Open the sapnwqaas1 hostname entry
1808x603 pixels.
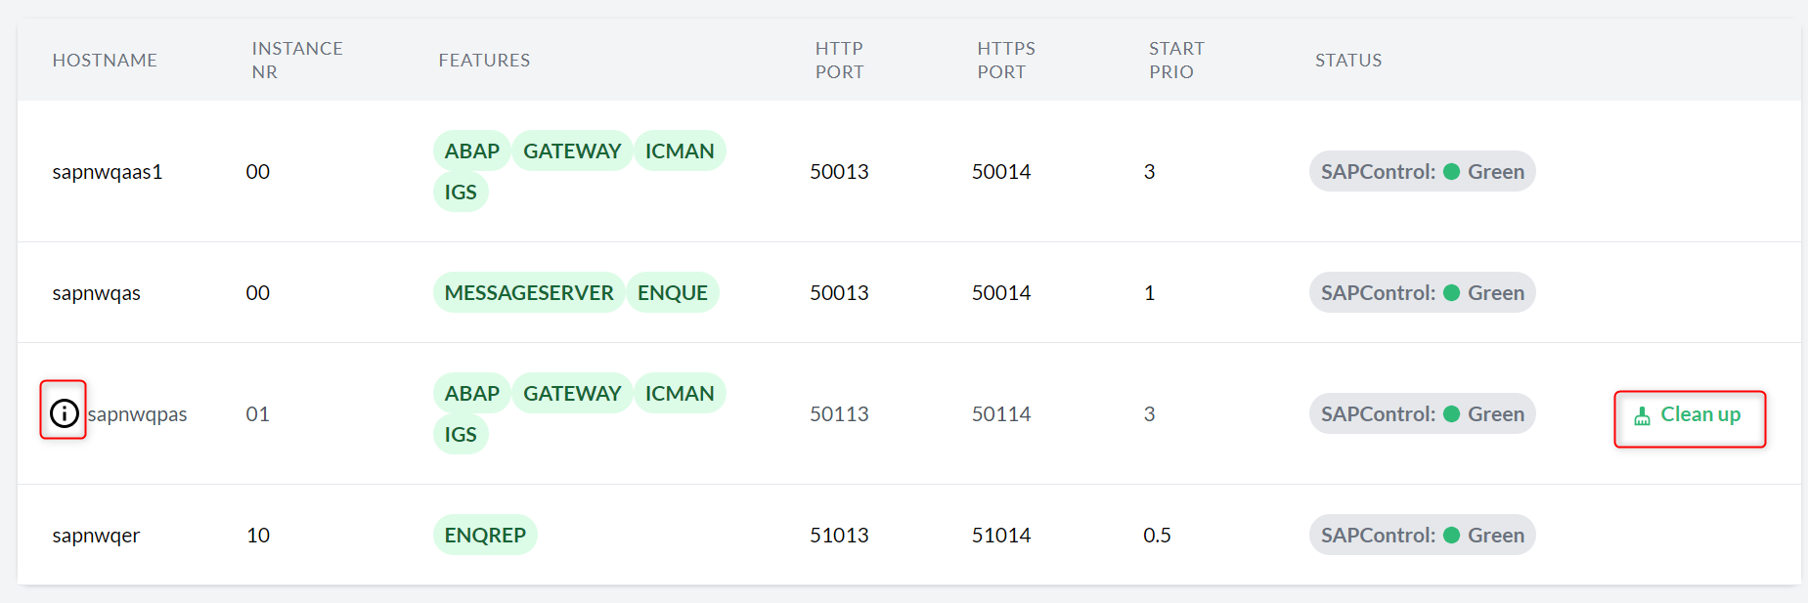point(108,172)
